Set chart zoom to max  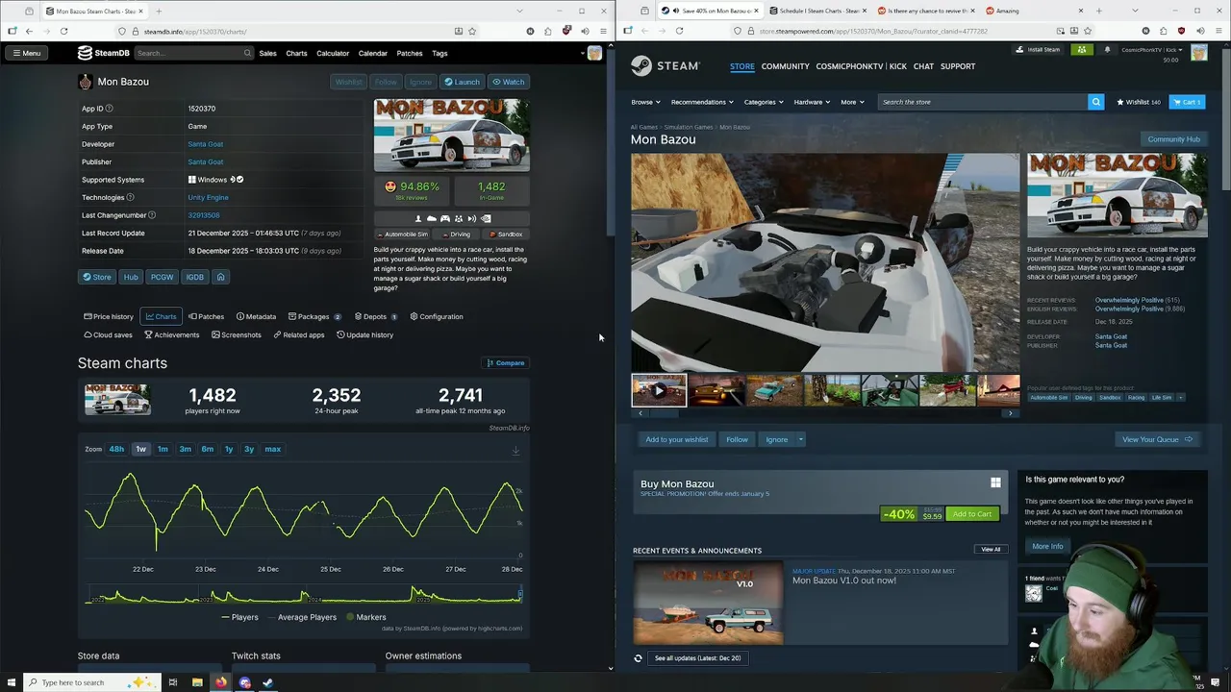[273, 449]
